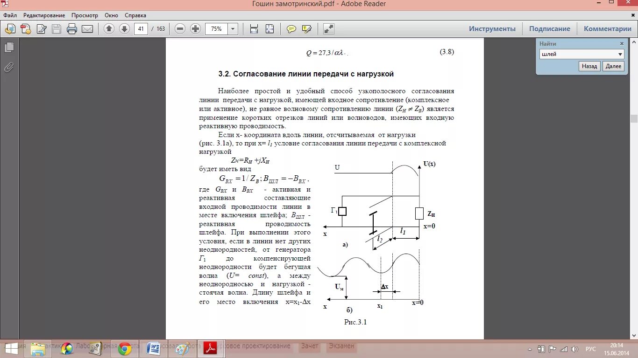Image resolution: width=638 pixels, height=358 pixels.
Task: Add a sticky note comment
Action: (x=291, y=29)
